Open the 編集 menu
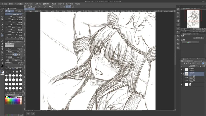Screen dimensions: 206x116 (x=11, y=4)
